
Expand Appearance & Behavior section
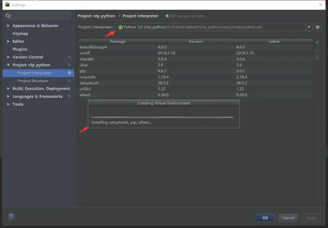pyautogui.click(x=8, y=25)
